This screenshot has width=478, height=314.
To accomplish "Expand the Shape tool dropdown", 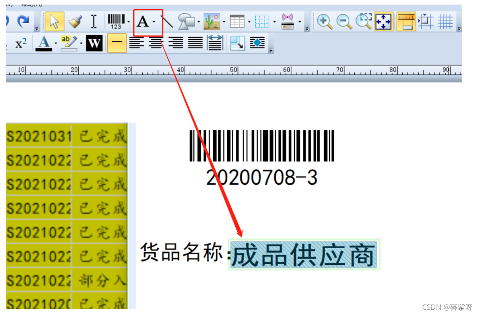I will point(199,22).
